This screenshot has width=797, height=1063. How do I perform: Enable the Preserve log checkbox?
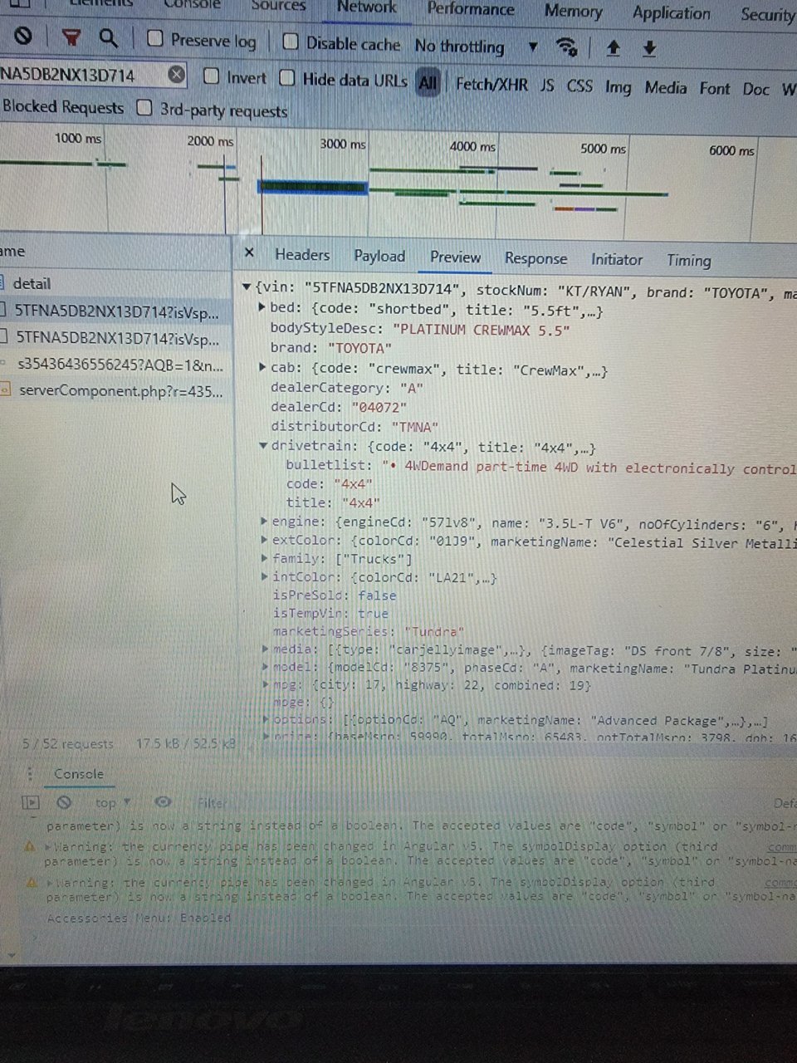point(154,38)
